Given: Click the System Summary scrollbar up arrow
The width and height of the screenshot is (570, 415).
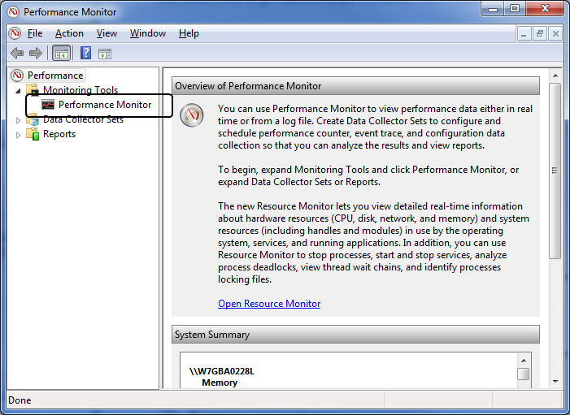Looking at the screenshot, I should pos(524,360).
